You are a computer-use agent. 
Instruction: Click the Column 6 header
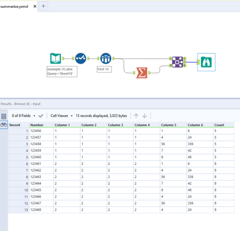(200, 125)
